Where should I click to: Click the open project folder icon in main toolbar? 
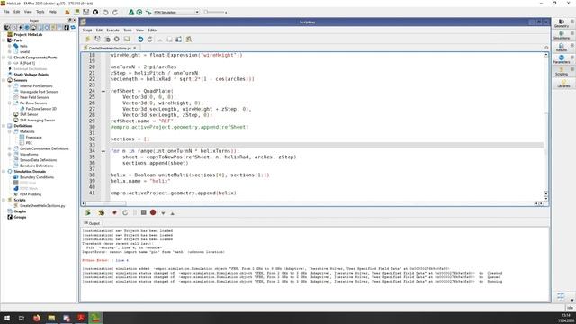coord(67,12)
